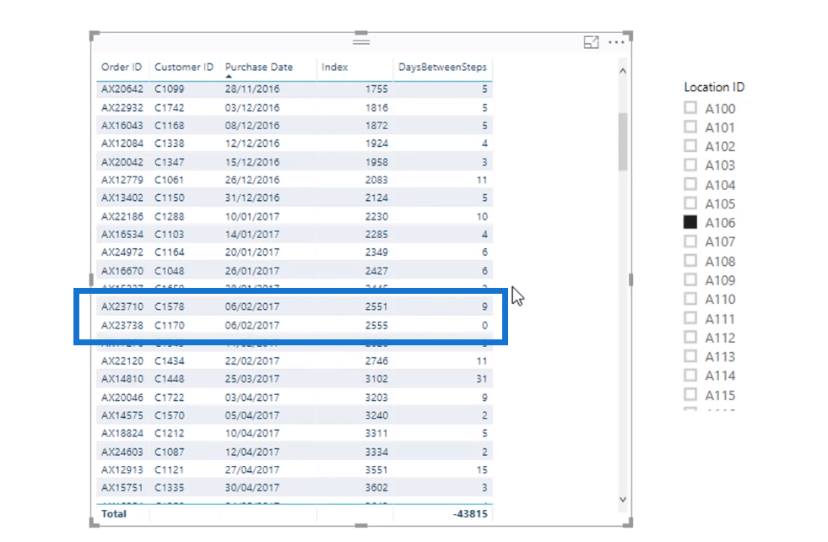
Task: Check the A113 location checkbox
Action: tap(690, 356)
